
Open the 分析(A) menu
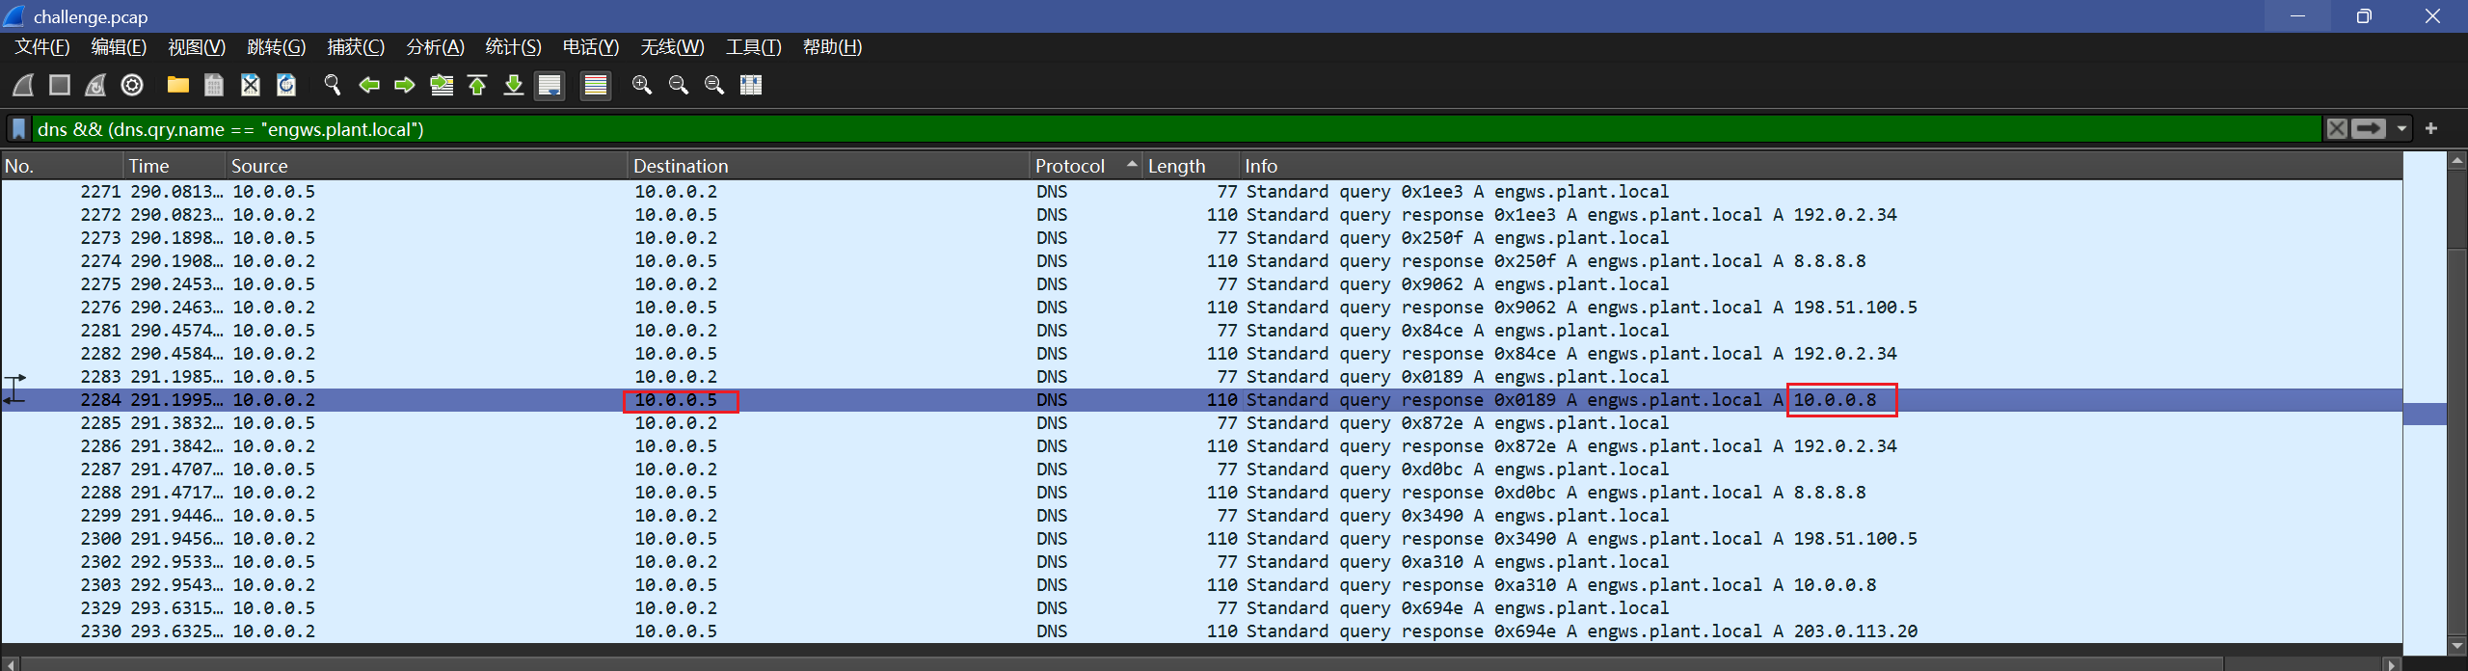[x=435, y=47]
